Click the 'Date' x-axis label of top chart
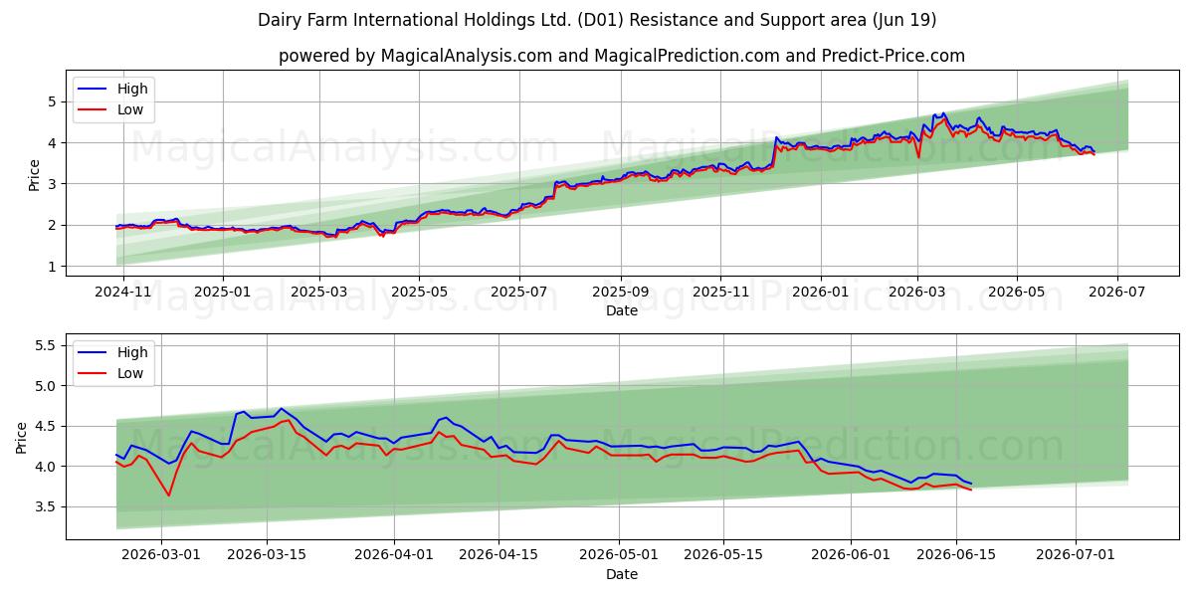Image resolution: width=1194 pixels, height=597 pixels. [622, 311]
